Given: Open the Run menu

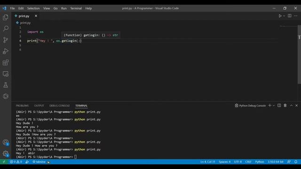Looking at the screenshot, I should coord(64,8).
